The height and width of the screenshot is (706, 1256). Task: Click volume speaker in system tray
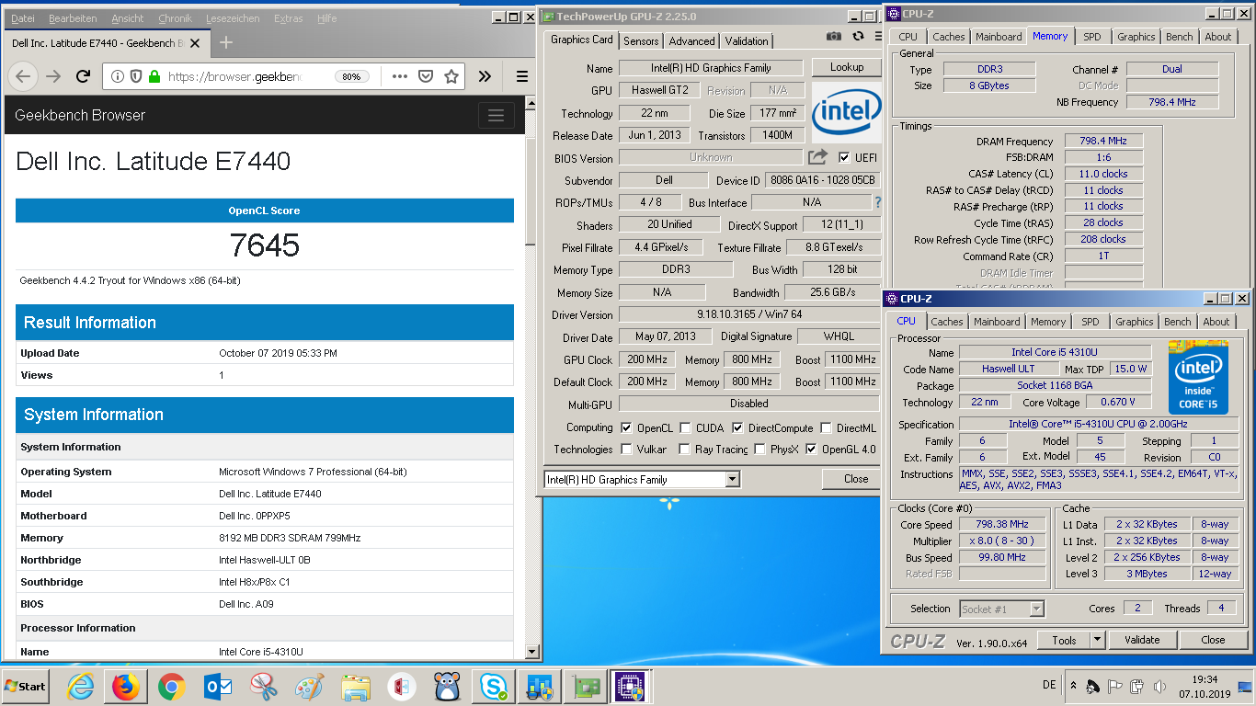[x=1158, y=686]
